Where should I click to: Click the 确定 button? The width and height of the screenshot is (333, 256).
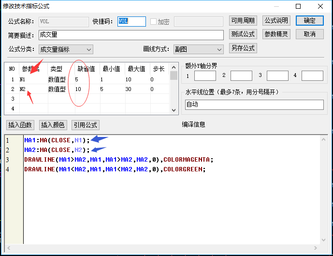click(310, 21)
